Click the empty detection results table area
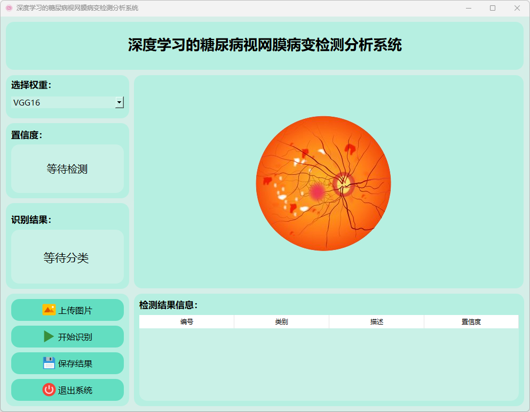 (x=328, y=363)
